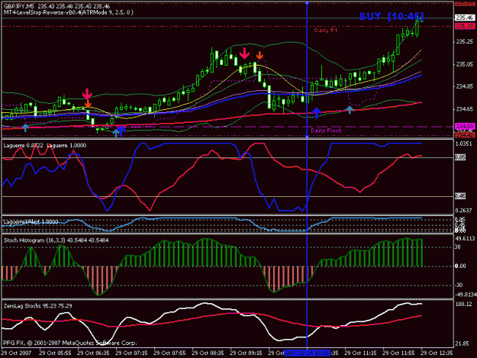
Task: Click the 0.2637 scale value in Laguerre pane
Action: (x=463, y=210)
